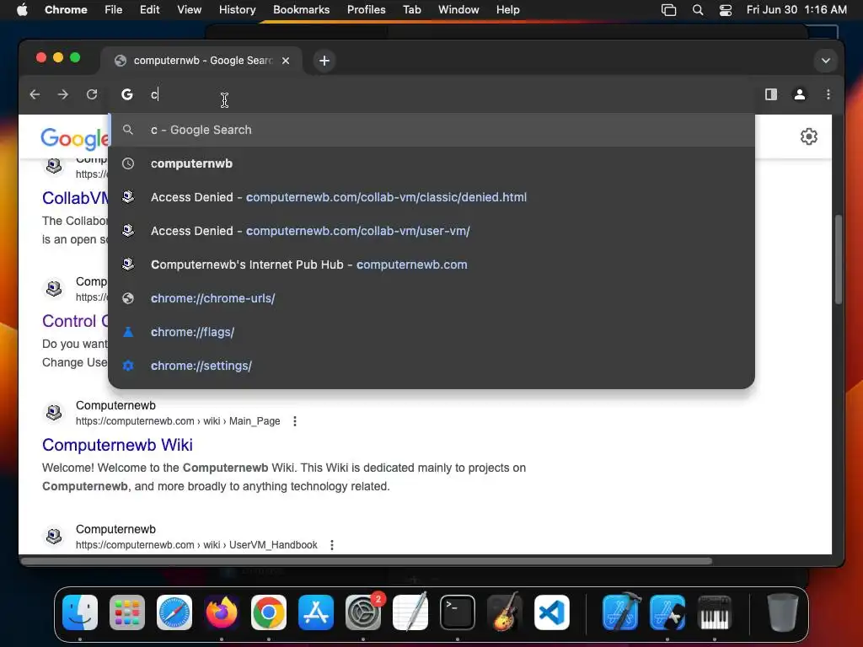Click the wiki UserVM_Handbook result URL

pyautogui.click(x=196, y=545)
